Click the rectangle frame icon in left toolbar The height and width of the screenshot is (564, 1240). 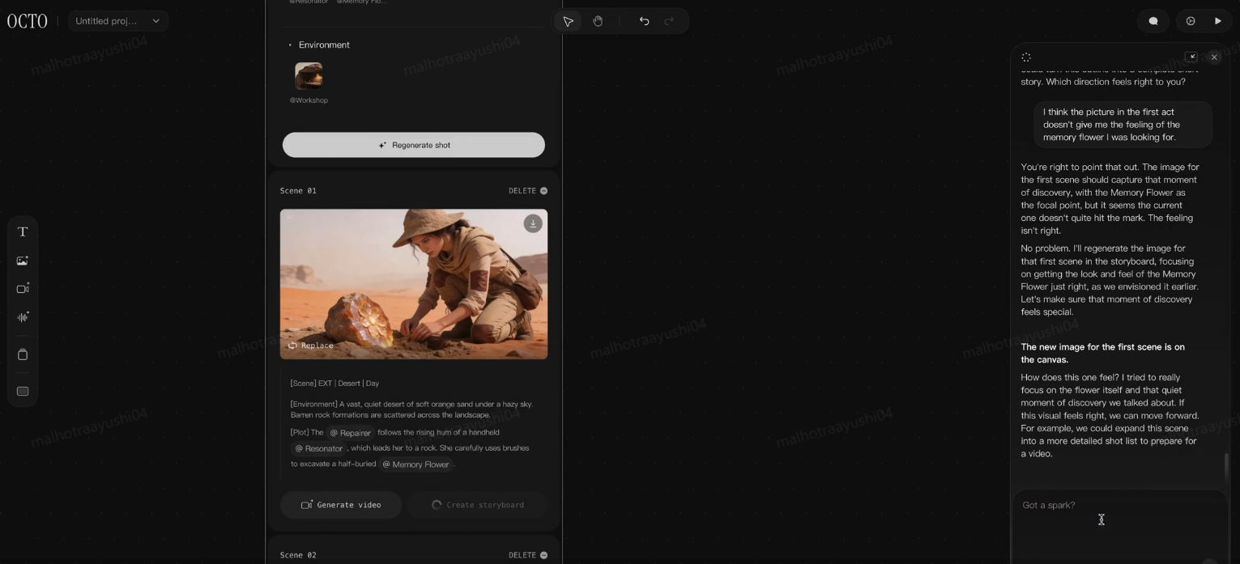click(23, 391)
